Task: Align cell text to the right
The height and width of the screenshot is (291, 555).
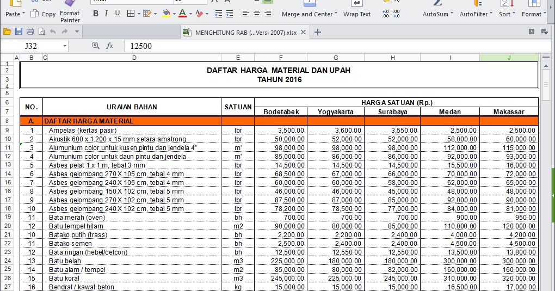Action: [x=268, y=14]
